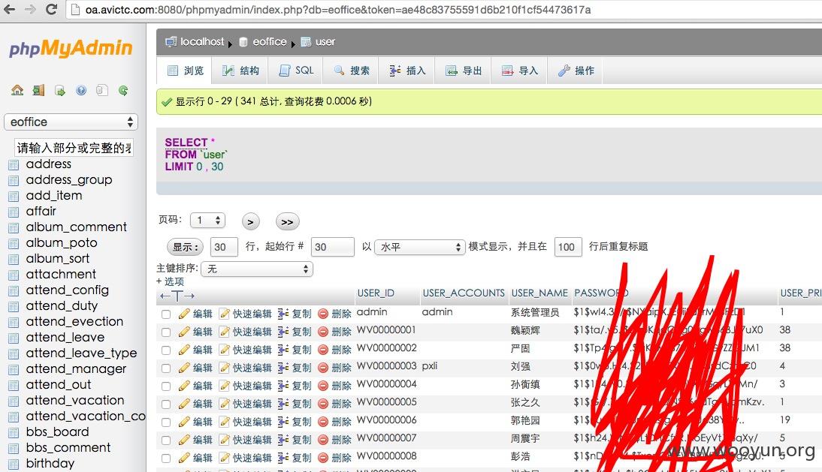Viewport: 822px width, 472px height.
Task: Check the WV00000004 row checkbox
Action: [x=166, y=386]
